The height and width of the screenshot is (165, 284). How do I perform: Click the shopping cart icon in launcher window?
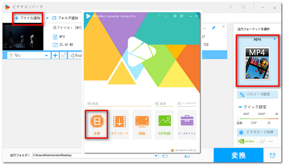pos(166,16)
